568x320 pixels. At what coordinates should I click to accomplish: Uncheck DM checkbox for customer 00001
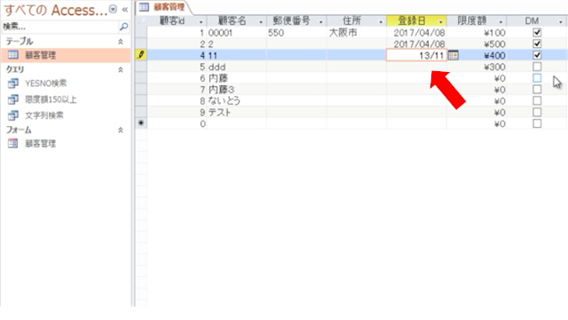click(x=537, y=33)
